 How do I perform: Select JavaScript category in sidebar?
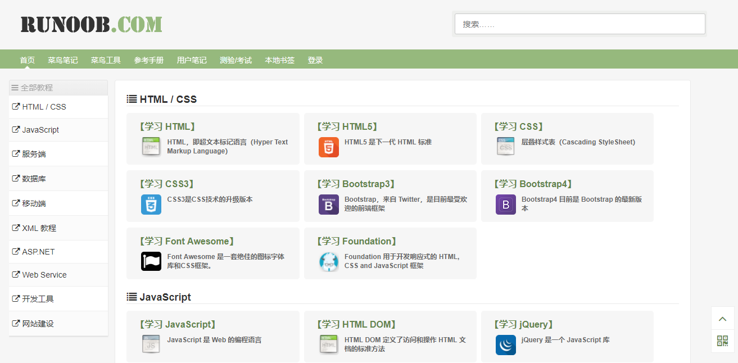pos(58,130)
